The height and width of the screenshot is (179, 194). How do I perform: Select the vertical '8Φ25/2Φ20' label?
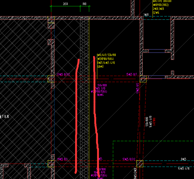tap(135, 173)
